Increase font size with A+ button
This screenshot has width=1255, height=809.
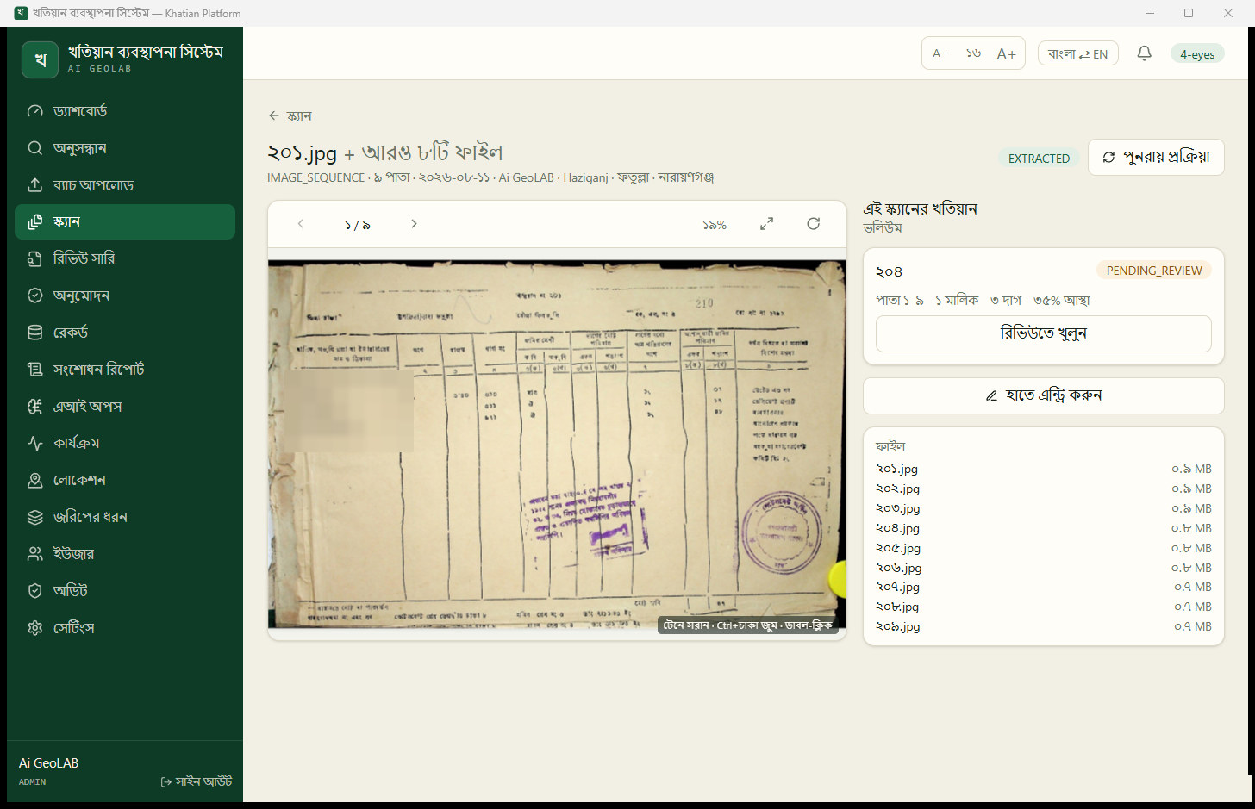tap(1006, 53)
